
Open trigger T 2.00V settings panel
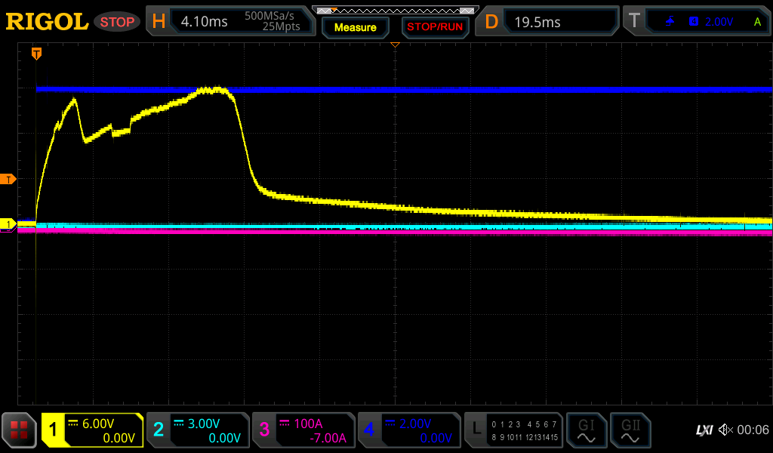coord(699,22)
